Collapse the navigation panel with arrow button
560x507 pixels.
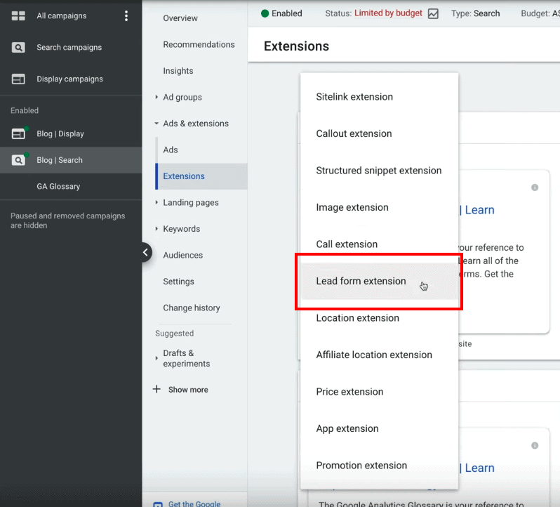pyautogui.click(x=145, y=252)
